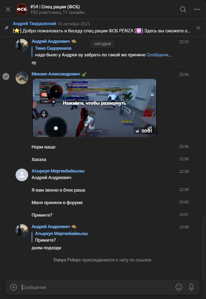
Task: Click the chat title #54 Спец рация
Action: [x=55, y=7]
